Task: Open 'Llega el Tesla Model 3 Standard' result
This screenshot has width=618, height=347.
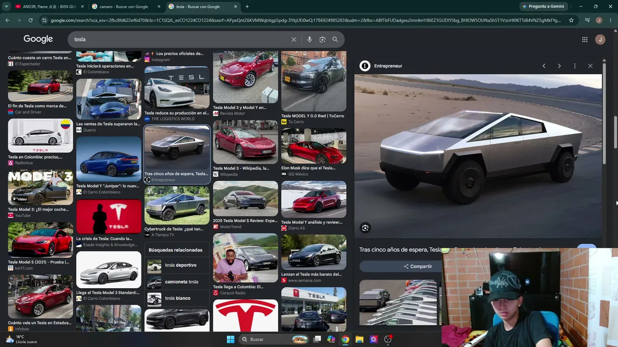Action: (109, 270)
